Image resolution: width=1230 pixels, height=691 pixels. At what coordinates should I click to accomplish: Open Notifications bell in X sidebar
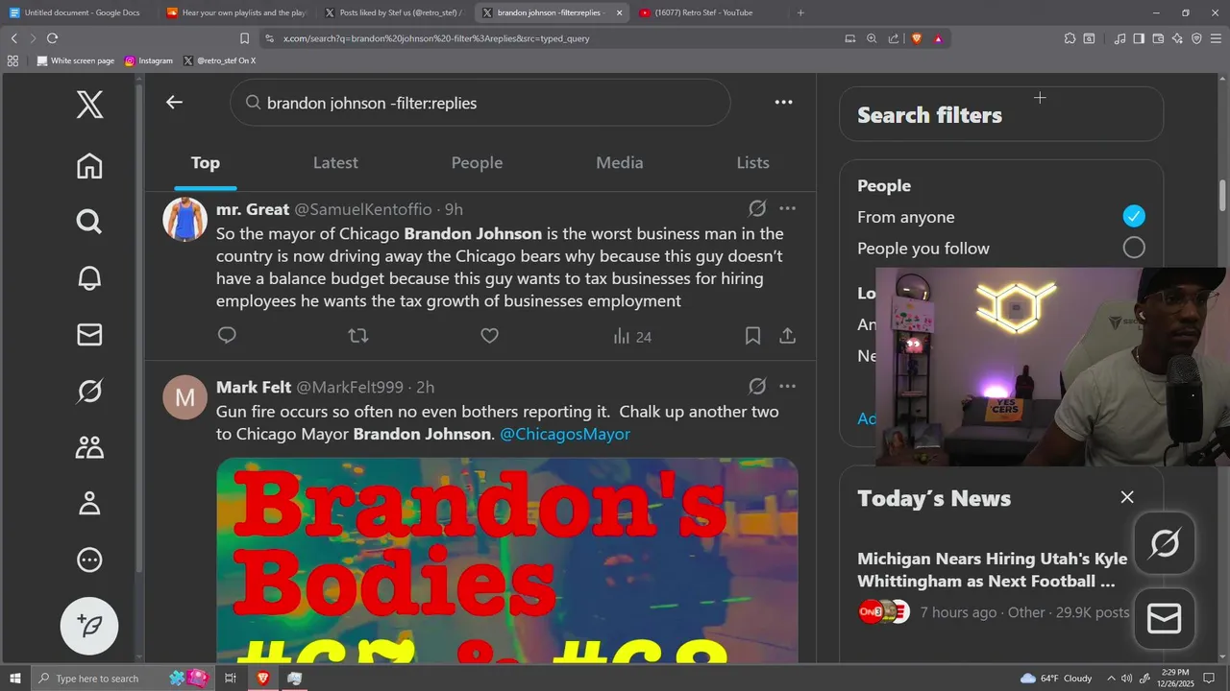click(x=89, y=278)
